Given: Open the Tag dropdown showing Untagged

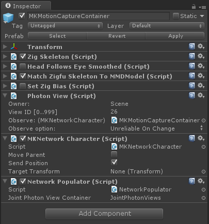Looking at the screenshot, I should [65, 26].
